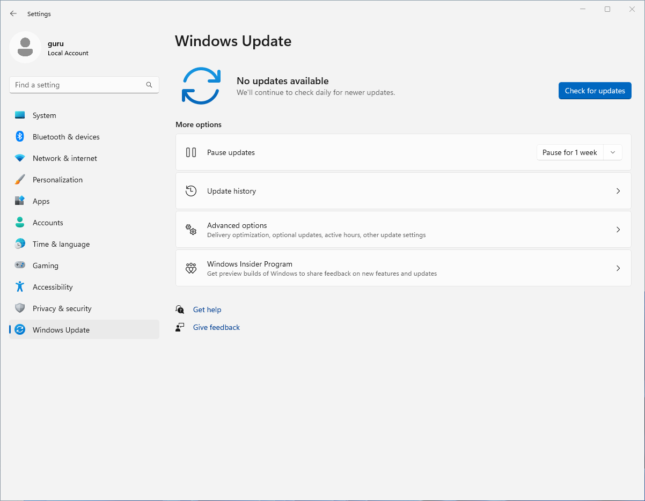Open the Update history row
Image resolution: width=645 pixels, height=501 pixels.
(404, 191)
